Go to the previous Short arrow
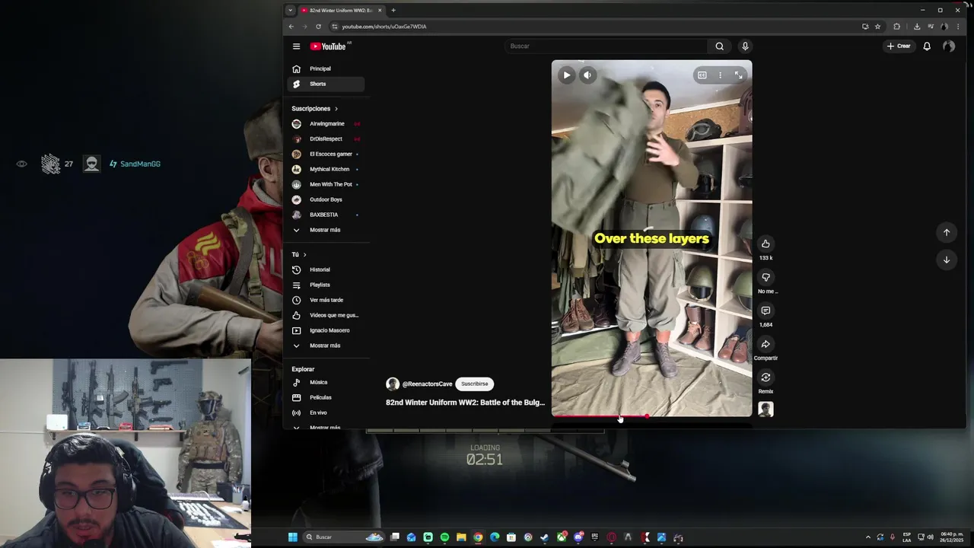The width and height of the screenshot is (974, 548). click(x=947, y=232)
